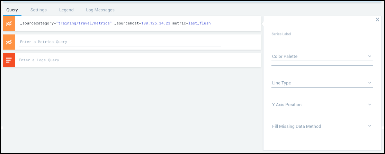This screenshot has width=385, height=154.
Task: Open the Settings tab
Action: pyautogui.click(x=38, y=10)
